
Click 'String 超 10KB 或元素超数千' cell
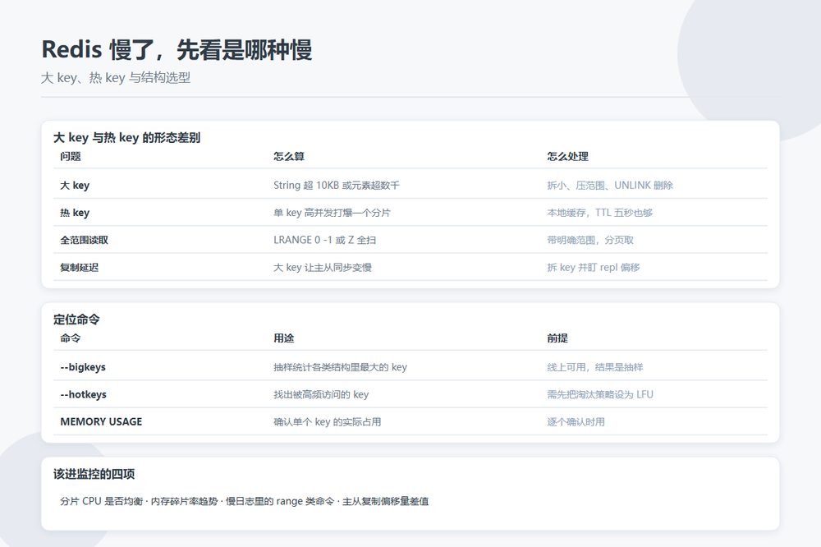coord(337,186)
